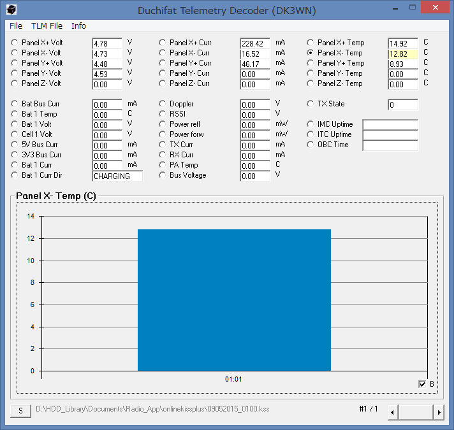The width and height of the screenshot is (454, 430).
Task: Plot the Power refl value
Action: click(162, 124)
